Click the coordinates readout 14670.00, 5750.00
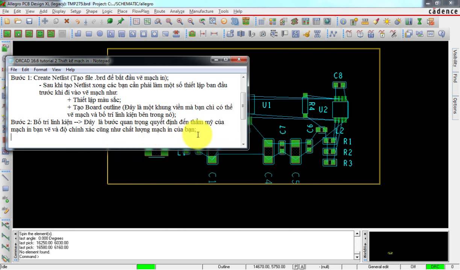The height and width of the screenshot is (270, 460). tap(269, 267)
